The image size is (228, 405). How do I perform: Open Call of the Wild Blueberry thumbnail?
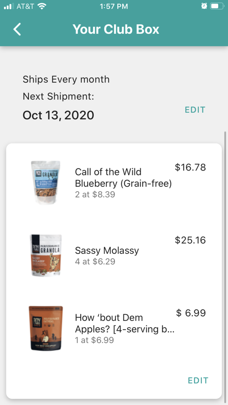(x=46, y=182)
